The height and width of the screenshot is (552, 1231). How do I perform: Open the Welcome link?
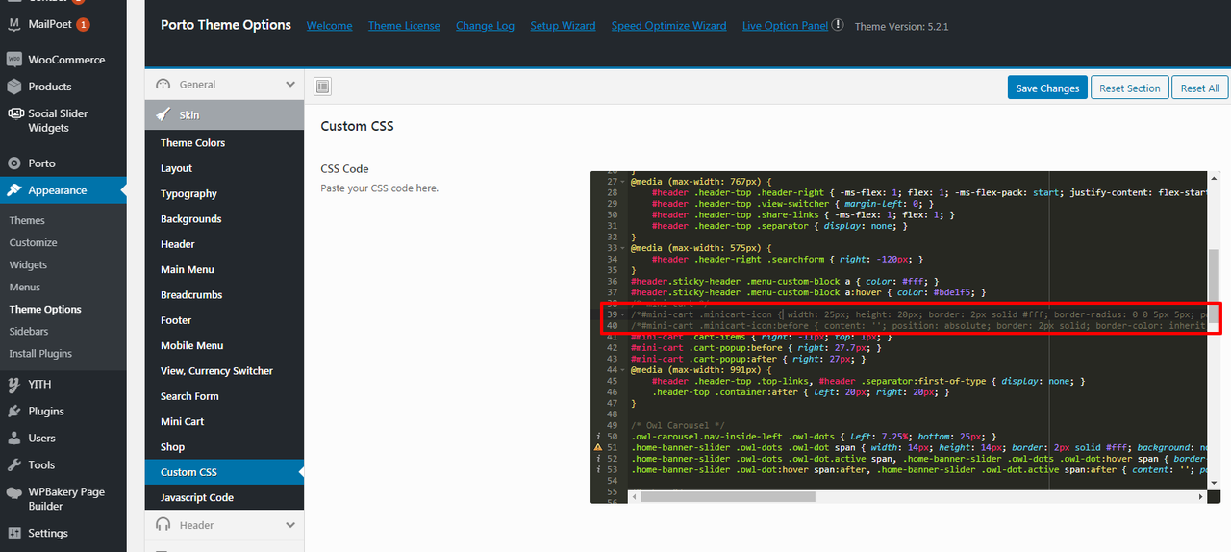point(329,26)
